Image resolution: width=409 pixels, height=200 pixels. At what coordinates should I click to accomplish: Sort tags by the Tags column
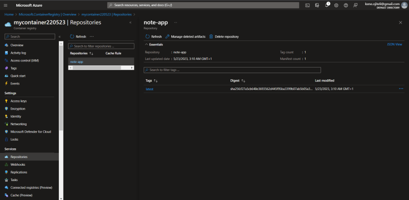click(152, 81)
